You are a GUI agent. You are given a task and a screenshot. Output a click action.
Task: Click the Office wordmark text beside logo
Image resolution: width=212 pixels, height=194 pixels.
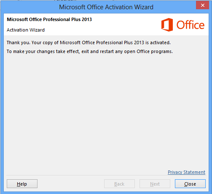pyautogui.click(x=191, y=25)
